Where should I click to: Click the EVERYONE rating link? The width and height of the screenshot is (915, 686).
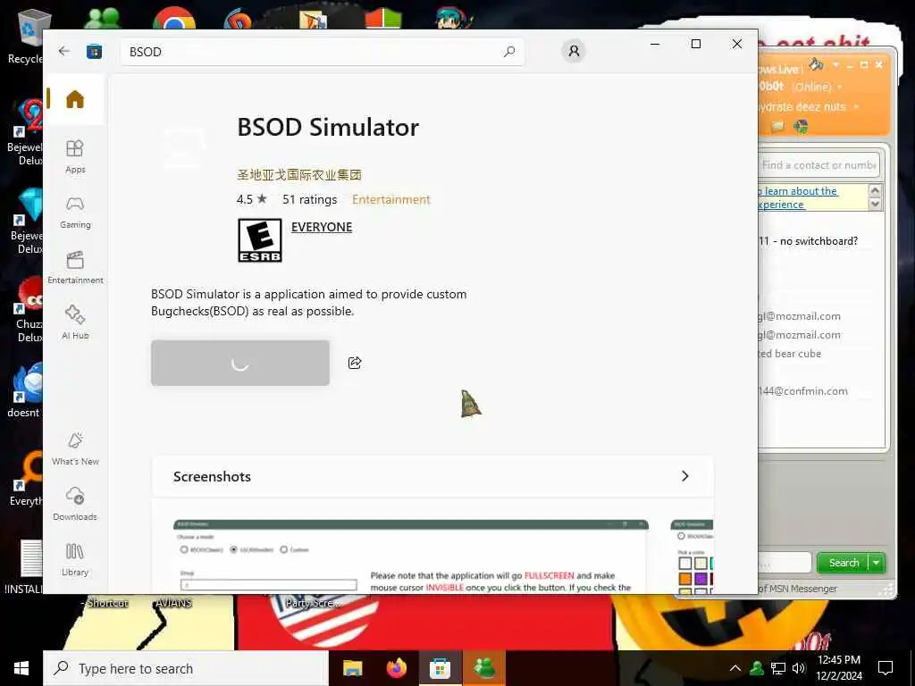pyautogui.click(x=322, y=227)
